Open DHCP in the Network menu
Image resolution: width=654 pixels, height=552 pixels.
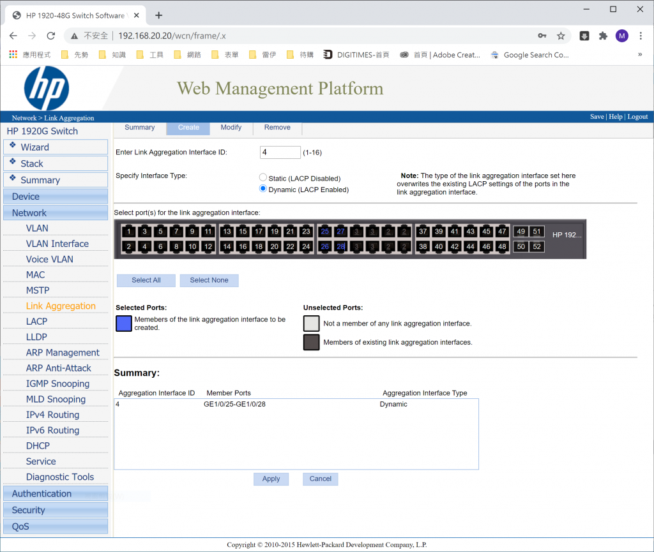38,446
